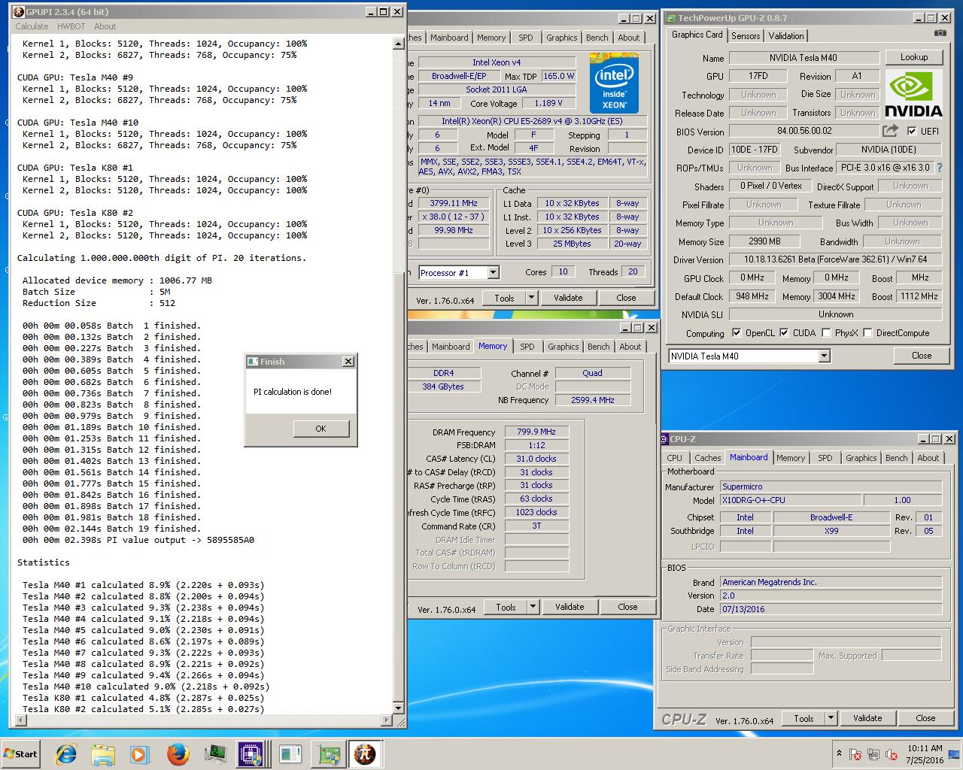The image size is (963, 770).
Task: Click the motherboard Model field X10DRG-O+-CPU
Action: [790, 500]
